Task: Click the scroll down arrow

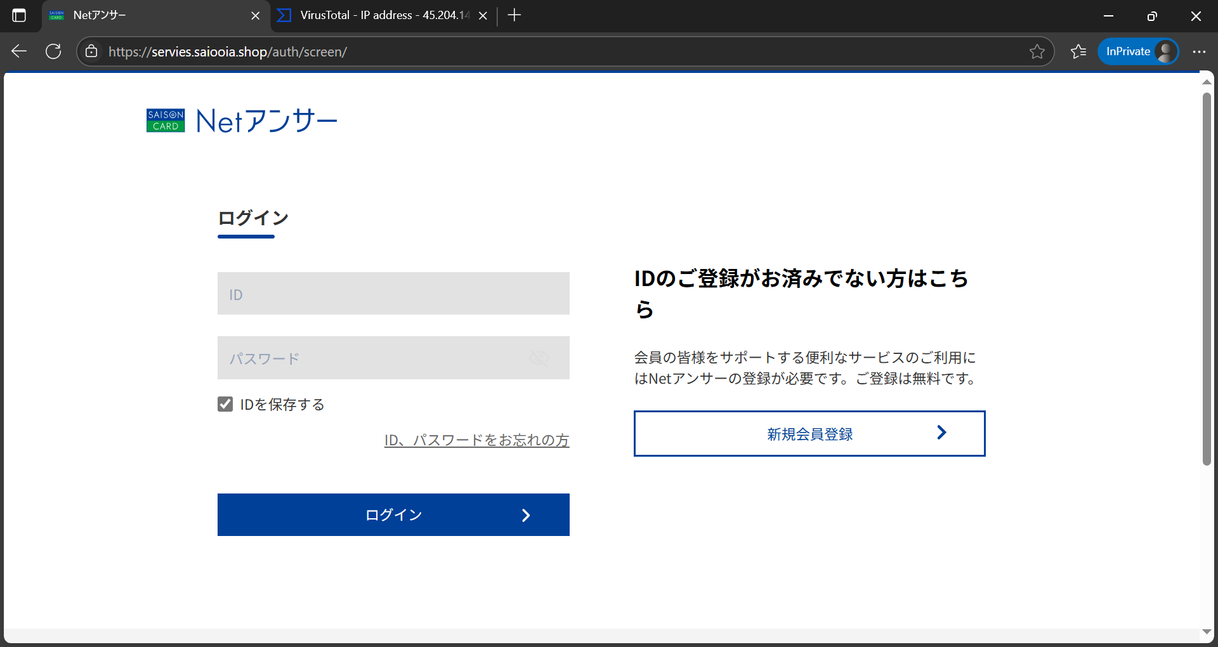Action: (1207, 632)
